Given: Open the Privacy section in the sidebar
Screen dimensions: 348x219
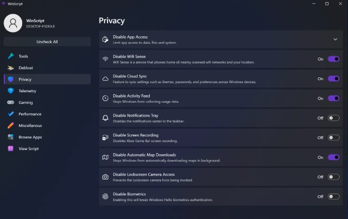Looking at the screenshot, I should (25, 79).
